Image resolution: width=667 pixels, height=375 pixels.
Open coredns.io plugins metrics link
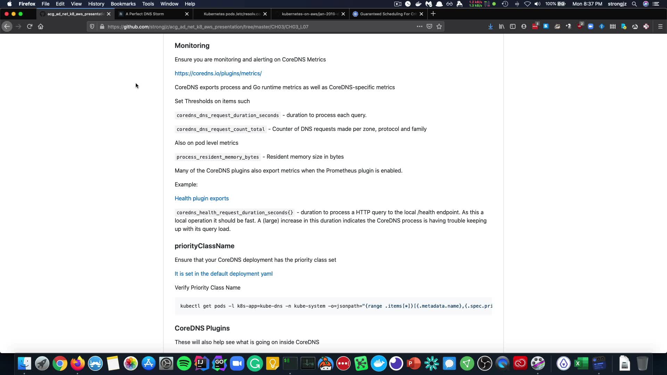[x=218, y=73]
